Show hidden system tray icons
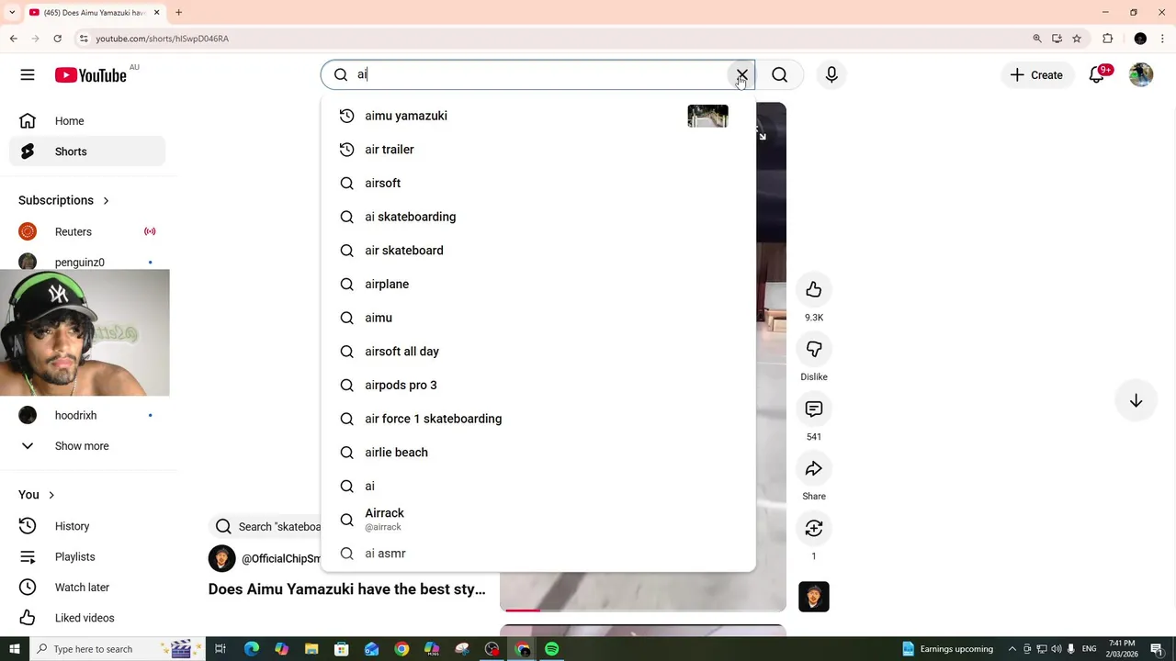 [1012, 649]
